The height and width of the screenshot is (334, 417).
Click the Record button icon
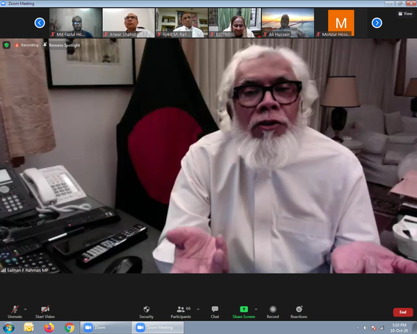pos(273,309)
